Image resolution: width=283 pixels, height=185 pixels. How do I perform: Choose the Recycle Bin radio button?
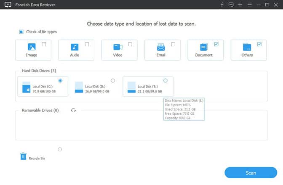(x=60, y=149)
